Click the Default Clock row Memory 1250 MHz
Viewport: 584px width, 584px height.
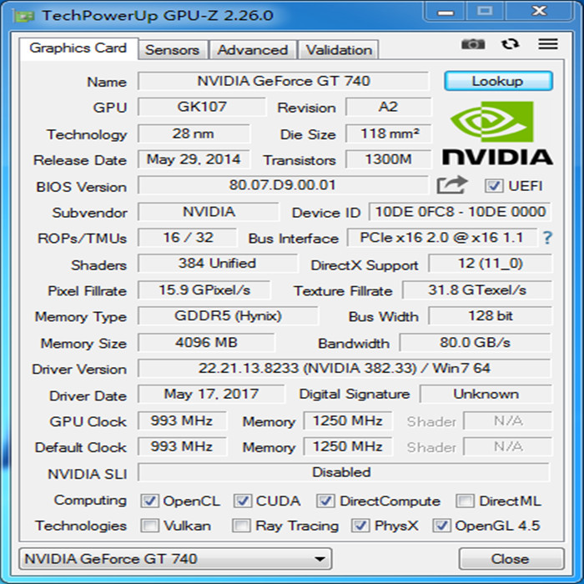348,446
